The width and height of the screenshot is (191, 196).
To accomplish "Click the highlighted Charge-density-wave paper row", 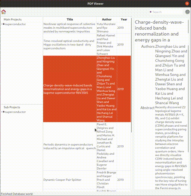I will 87,89.
